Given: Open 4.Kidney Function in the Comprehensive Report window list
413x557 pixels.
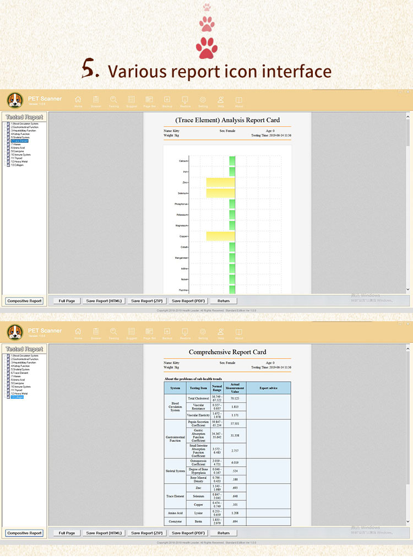Looking at the screenshot, I should pyautogui.click(x=20, y=366).
